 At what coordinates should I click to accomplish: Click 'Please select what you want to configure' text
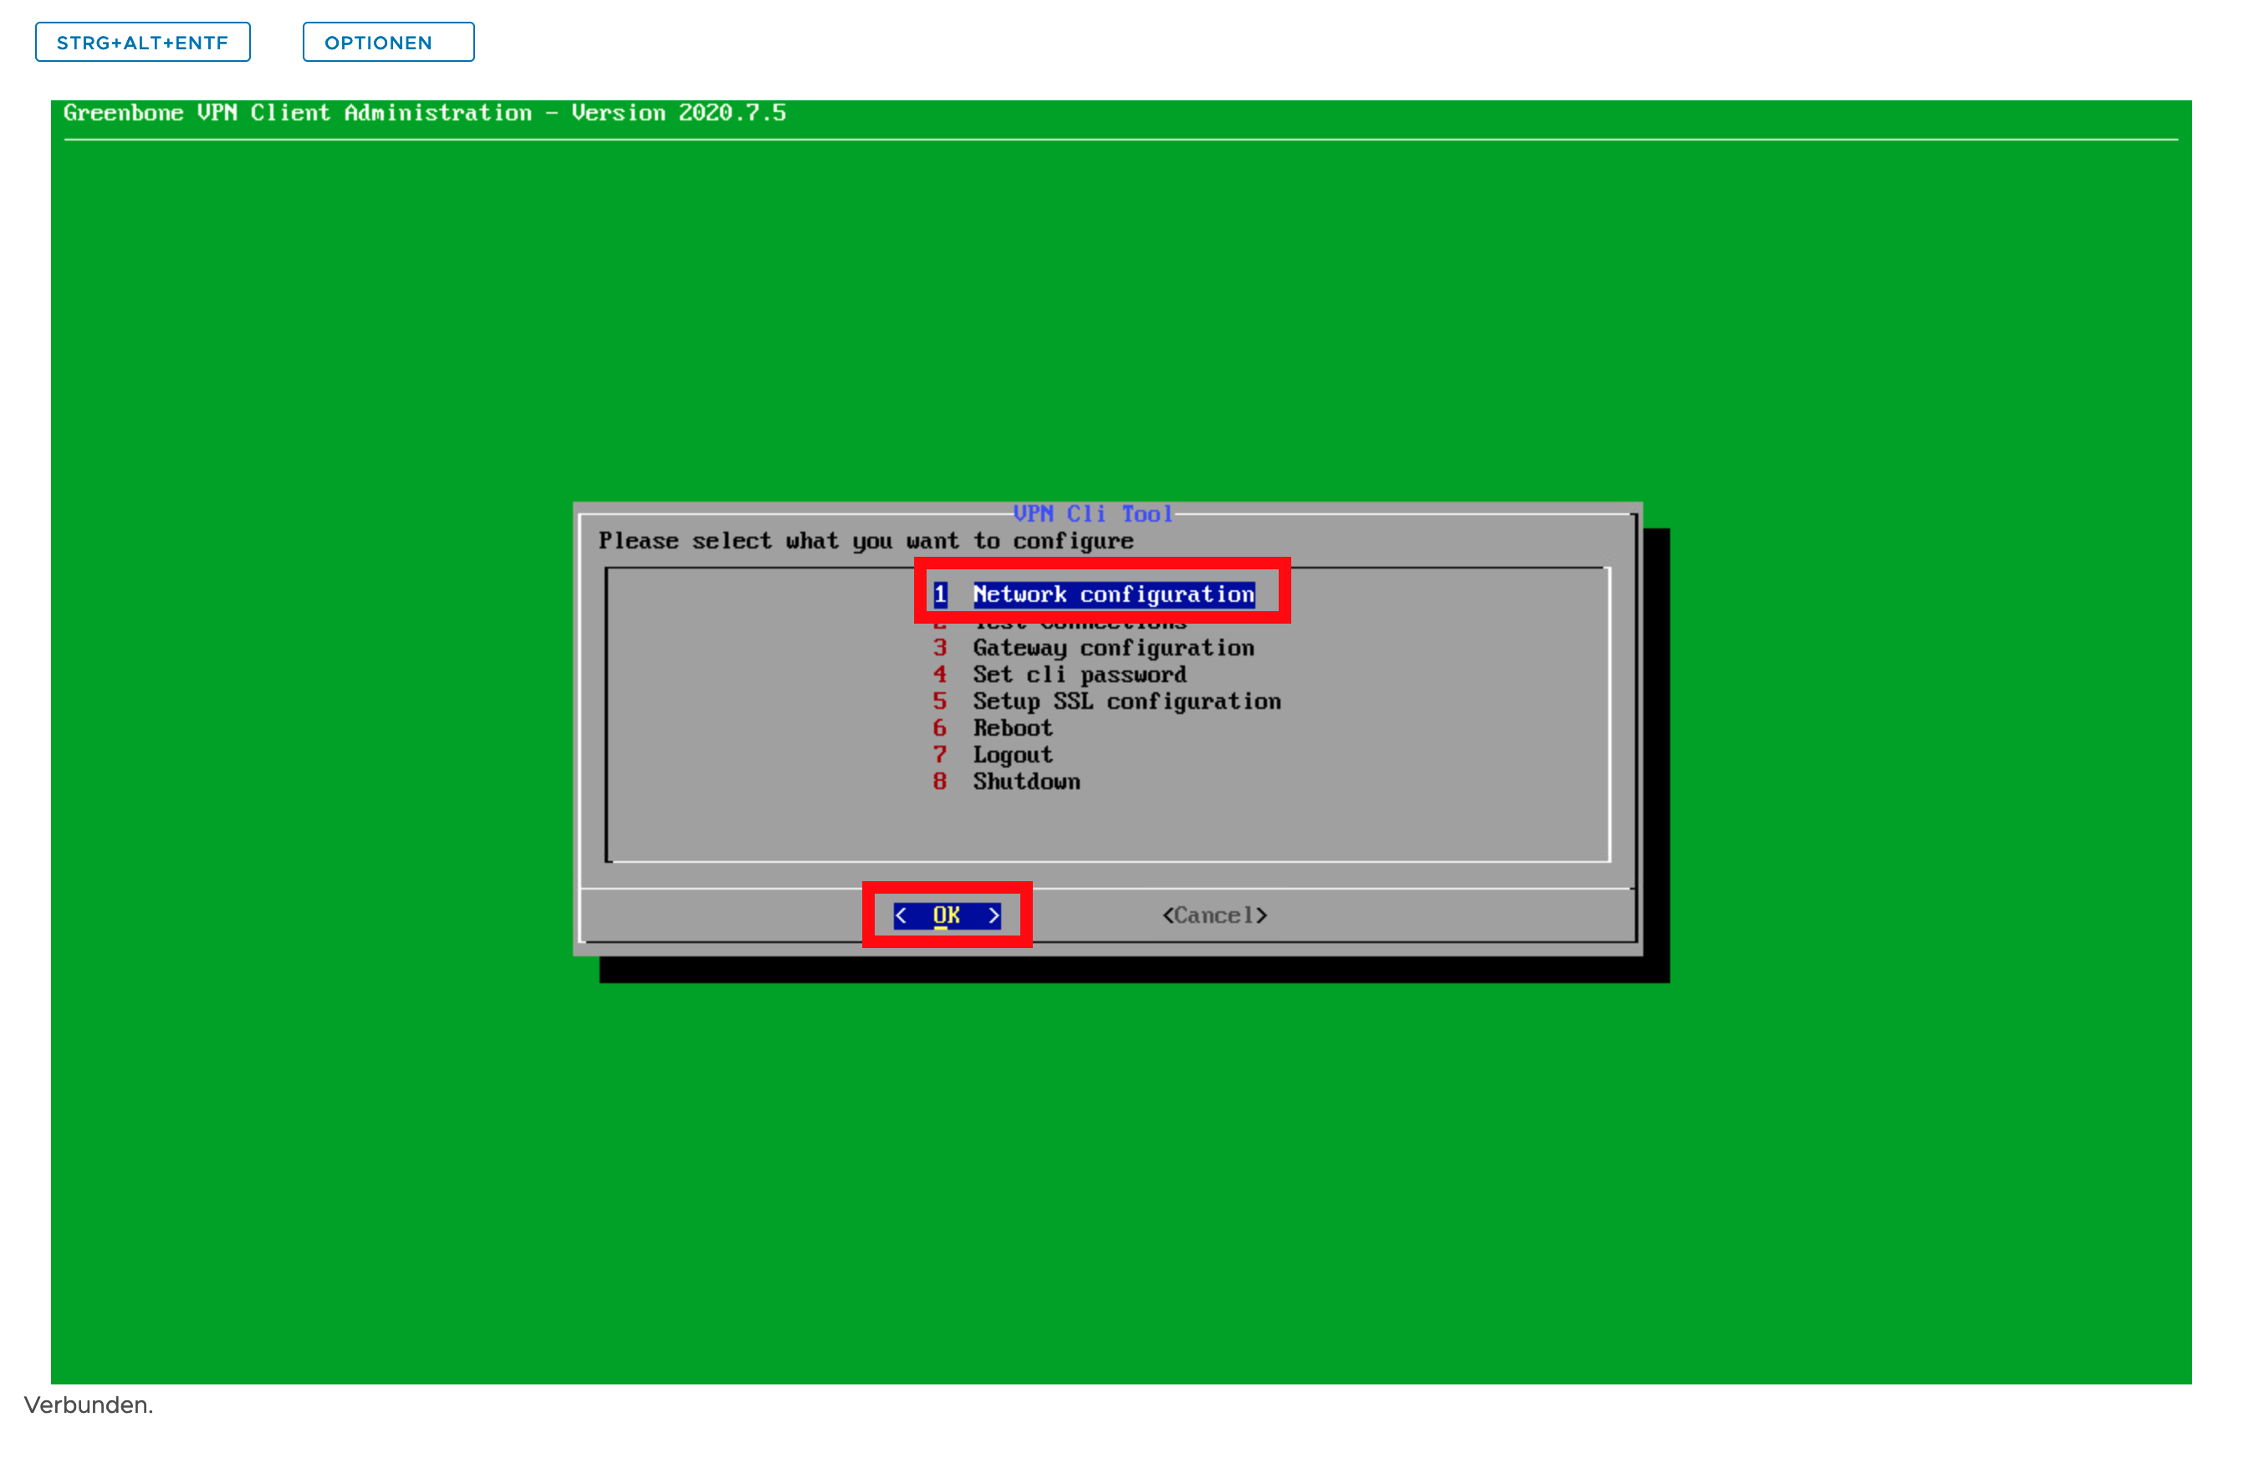pos(866,541)
